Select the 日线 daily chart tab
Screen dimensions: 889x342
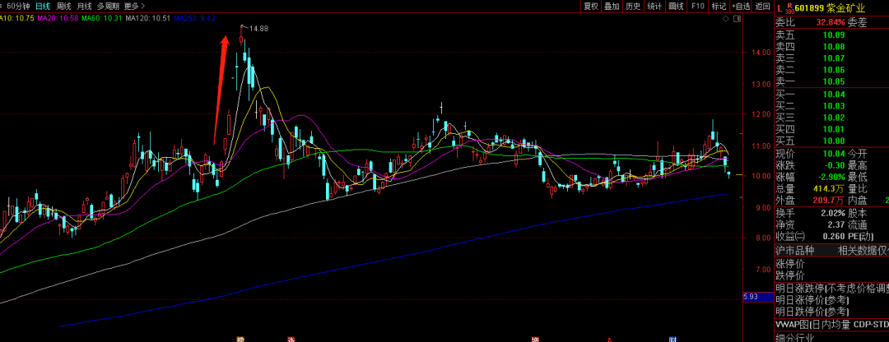(x=43, y=7)
